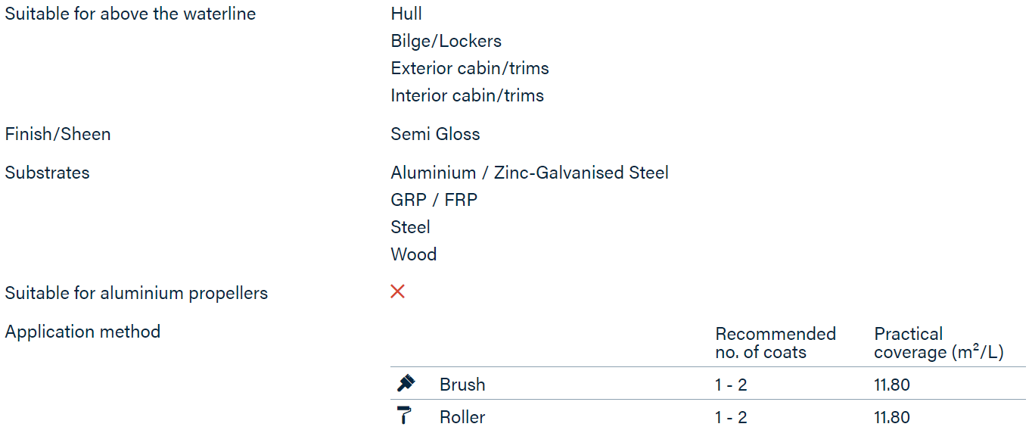Click the GRP / FRP substrate

[x=434, y=200]
